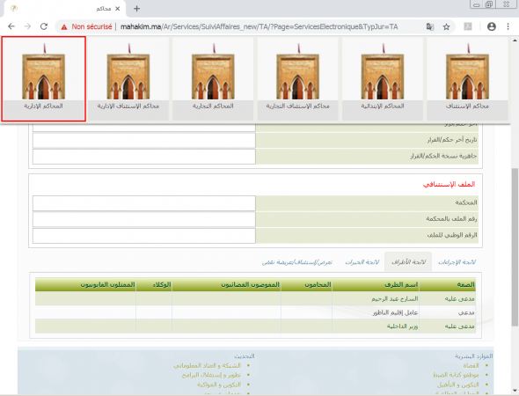This screenshot has height=396, width=519.
Task: Switch to the لائحة الخبرات tab
Action: [x=362, y=262]
